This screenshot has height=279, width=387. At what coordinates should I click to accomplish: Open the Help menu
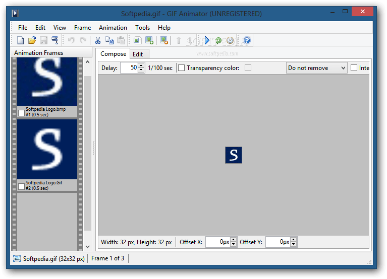pyautogui.click(x=164, y=28)
